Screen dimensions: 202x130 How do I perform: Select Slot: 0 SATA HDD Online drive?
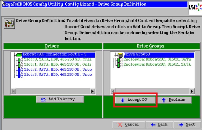tap(58, 59)
